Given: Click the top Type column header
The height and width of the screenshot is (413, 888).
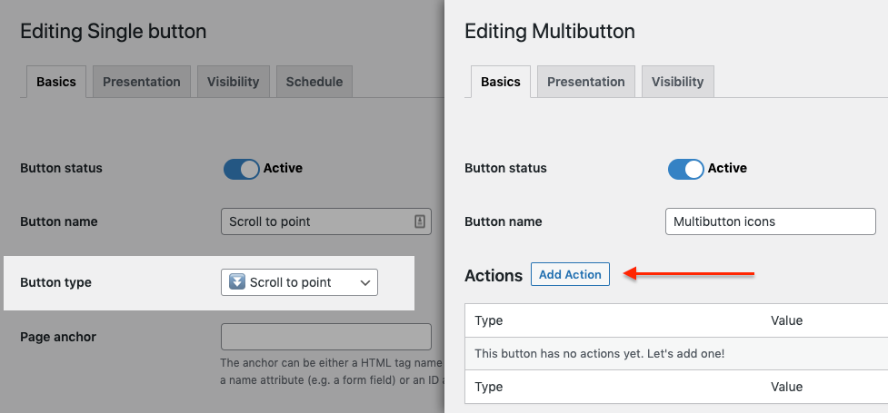Looking at the screenshot, I should [489, 320].
